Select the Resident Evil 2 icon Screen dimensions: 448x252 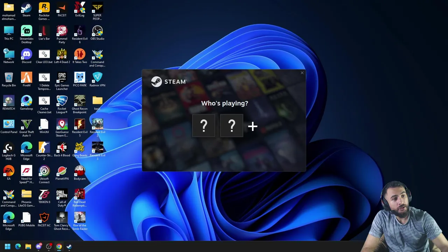(x=97, y=128)
